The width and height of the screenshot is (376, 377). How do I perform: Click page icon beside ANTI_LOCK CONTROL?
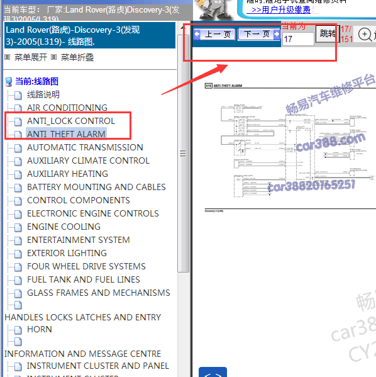pos(18,121)
